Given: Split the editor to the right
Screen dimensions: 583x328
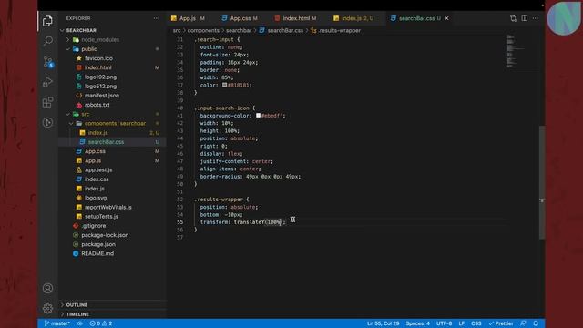Looking at the screenshot, I should coord(525,18).
